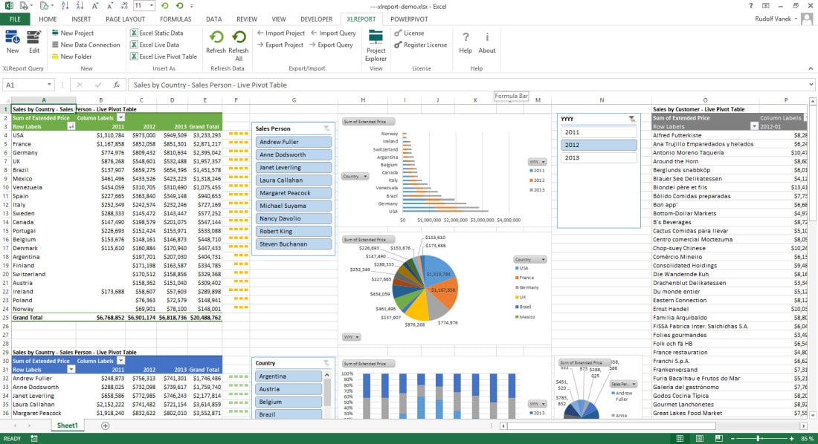The width and height of the screenshot is (818, 444).
Task: Insert as Excel Live Data
Action: [x=155, y=45]
